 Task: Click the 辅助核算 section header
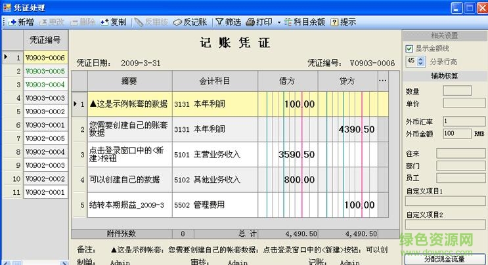coord(445,75)
